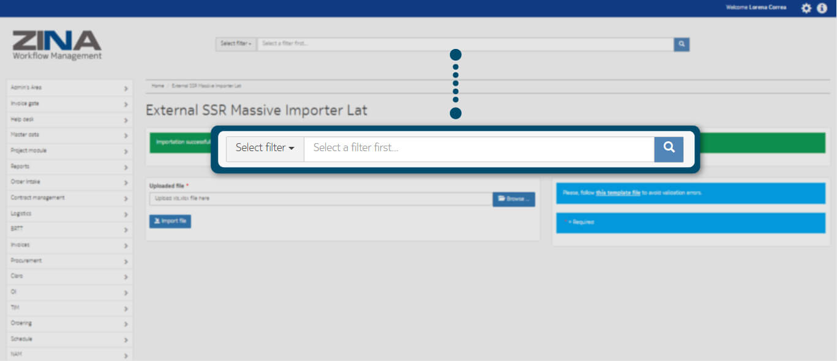Open the small Select filter dropdown at top
The image size is (837, 361).
coord(236,44)
